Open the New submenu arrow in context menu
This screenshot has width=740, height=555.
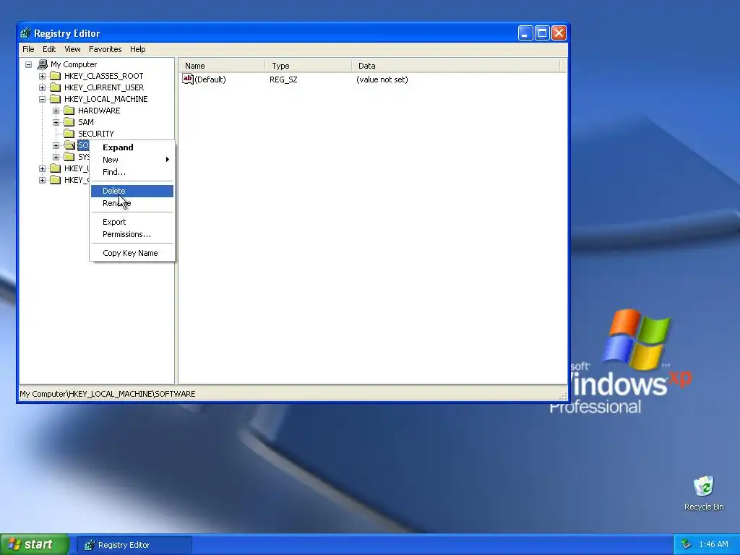167,160
